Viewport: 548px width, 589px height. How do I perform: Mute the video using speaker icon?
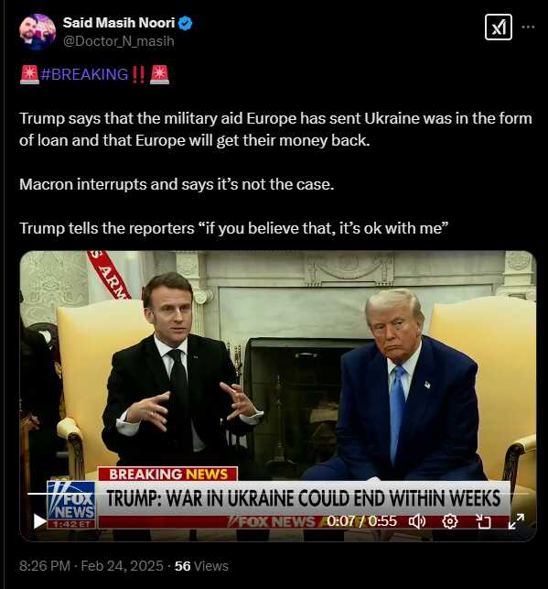point(417,521)
